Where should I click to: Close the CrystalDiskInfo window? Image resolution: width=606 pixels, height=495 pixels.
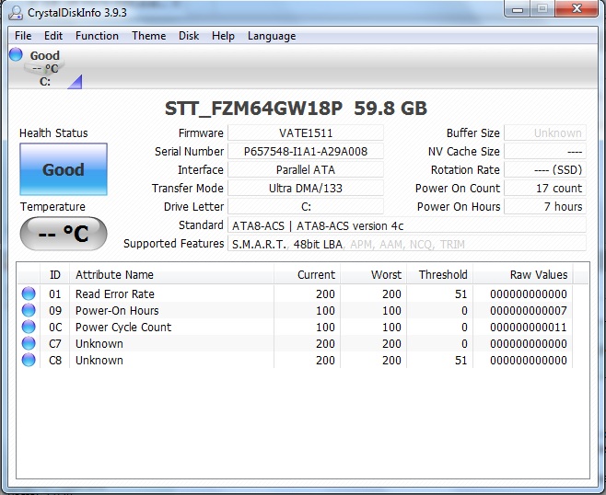[577, 9]
